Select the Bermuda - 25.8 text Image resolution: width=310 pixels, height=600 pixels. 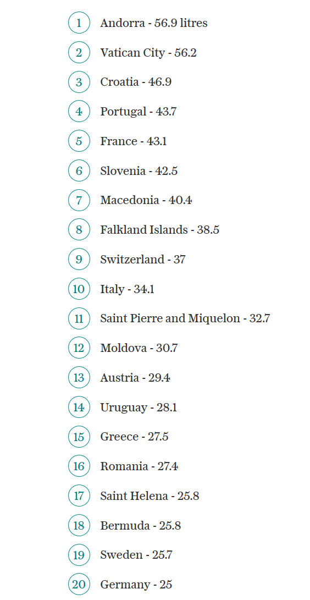click(141, 525)
